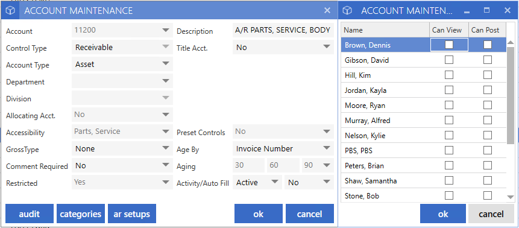The height and width of the screenshot is (228, 519).
Task: Check Can View for PBS, PBS
Action: coord(449,150)
